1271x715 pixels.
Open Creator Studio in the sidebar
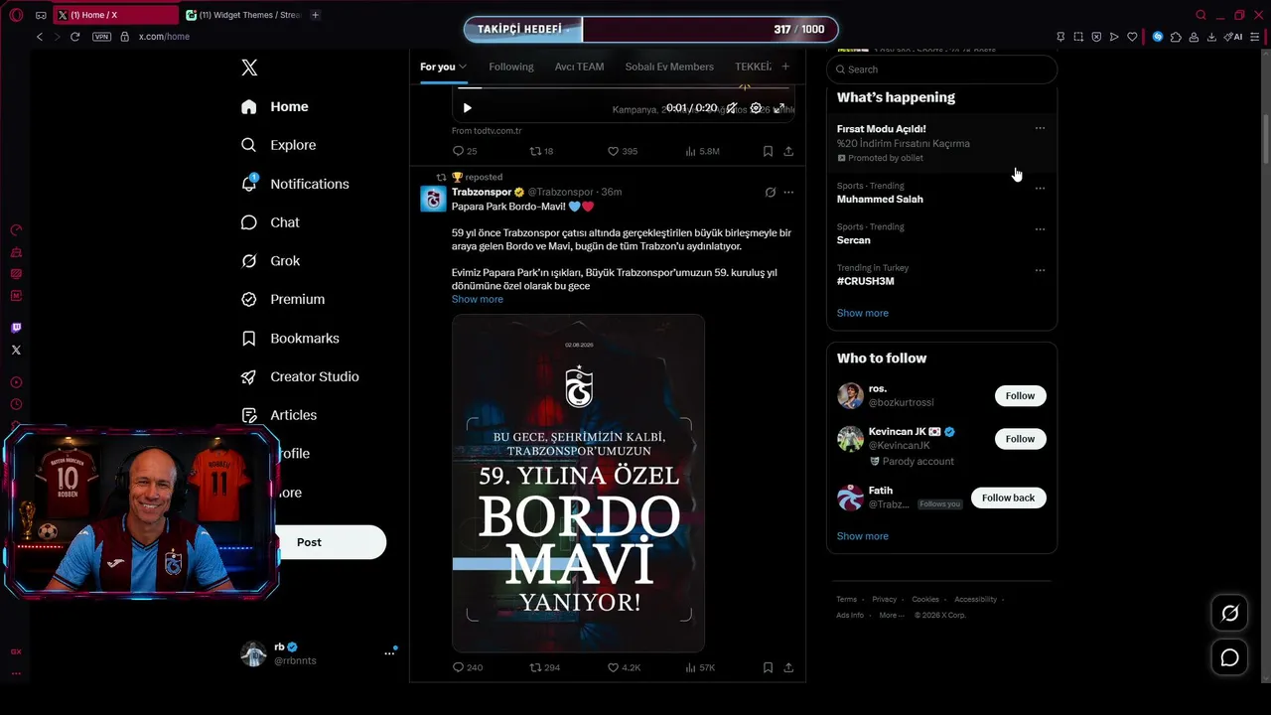pos(300,377)
